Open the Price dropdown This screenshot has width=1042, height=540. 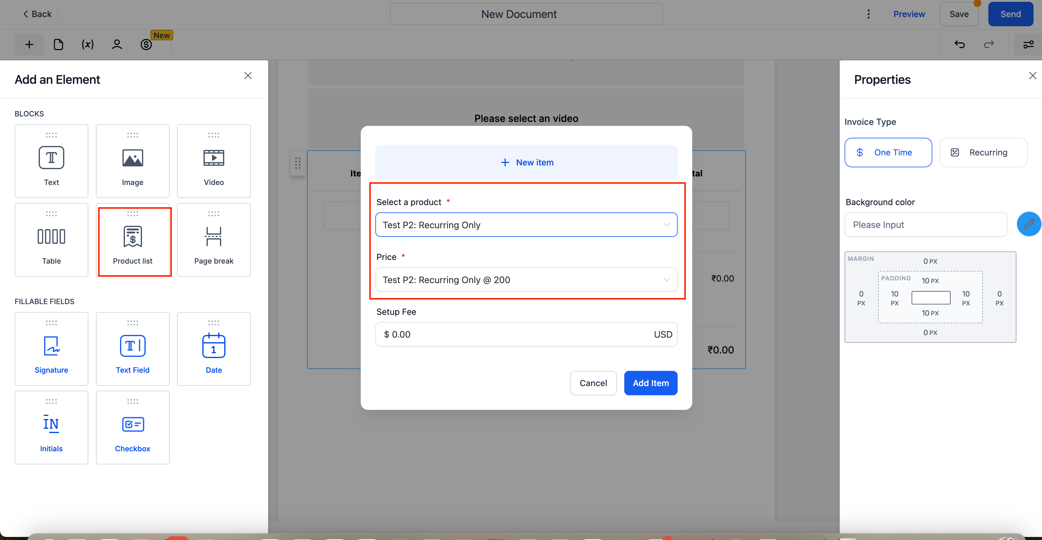(526, 280)
